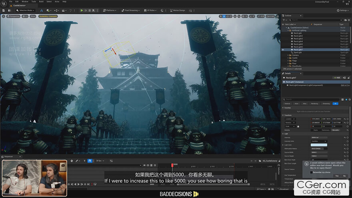Click the Details property matrix grid icon
The image size is (352, 198).
[x=342, y=100]
